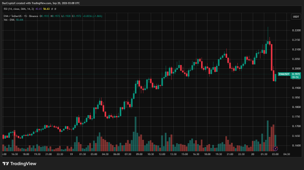Click the 0.2200 price axis label
The image size is (304, 170).
[x=296, y=31]
